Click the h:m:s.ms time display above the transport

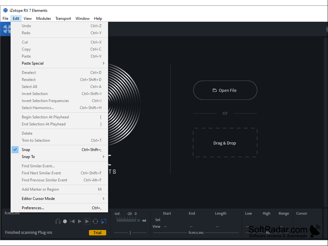click(x=12, y=213)
